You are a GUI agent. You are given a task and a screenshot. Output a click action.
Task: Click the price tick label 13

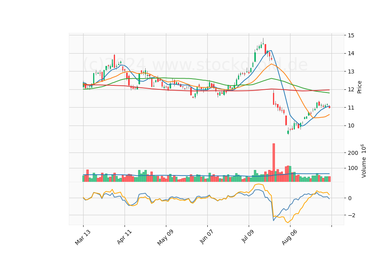coord(351,72)
